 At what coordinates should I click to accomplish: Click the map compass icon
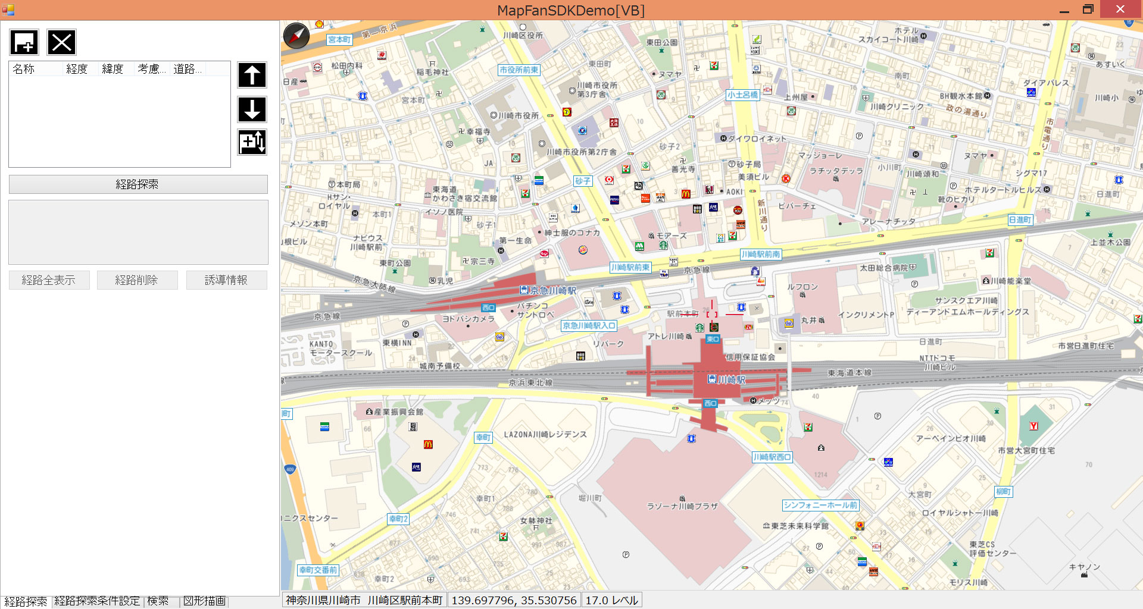(296, 36)
